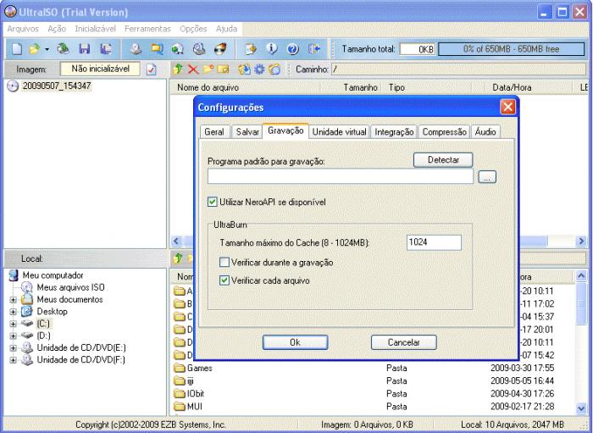Click the Compress ISO toolbar icon
Image resolution: width=593 pixels, height=433 pixels.
click(177, 49)
